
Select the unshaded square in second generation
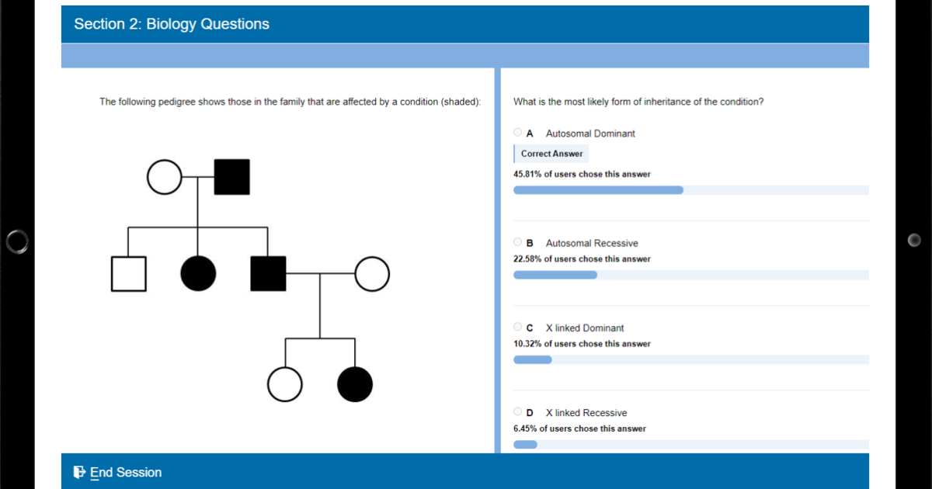[x=128, y=274]
